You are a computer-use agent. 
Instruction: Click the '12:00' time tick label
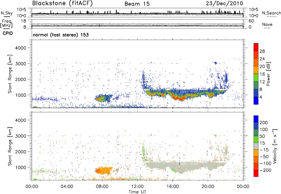tap(137, 187)
